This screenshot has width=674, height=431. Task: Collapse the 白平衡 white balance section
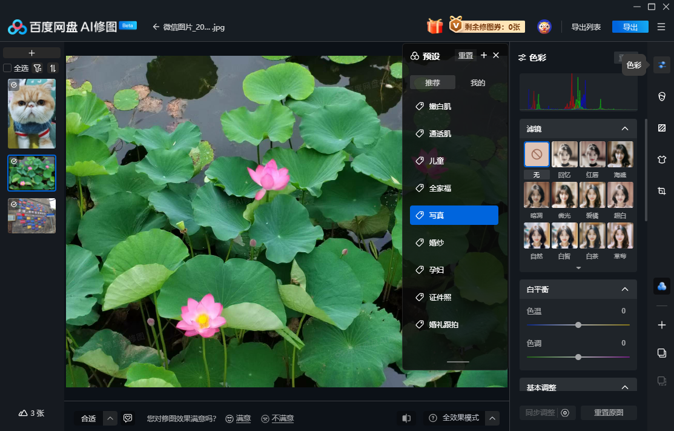pyautogui.click(x=624, y=289)
